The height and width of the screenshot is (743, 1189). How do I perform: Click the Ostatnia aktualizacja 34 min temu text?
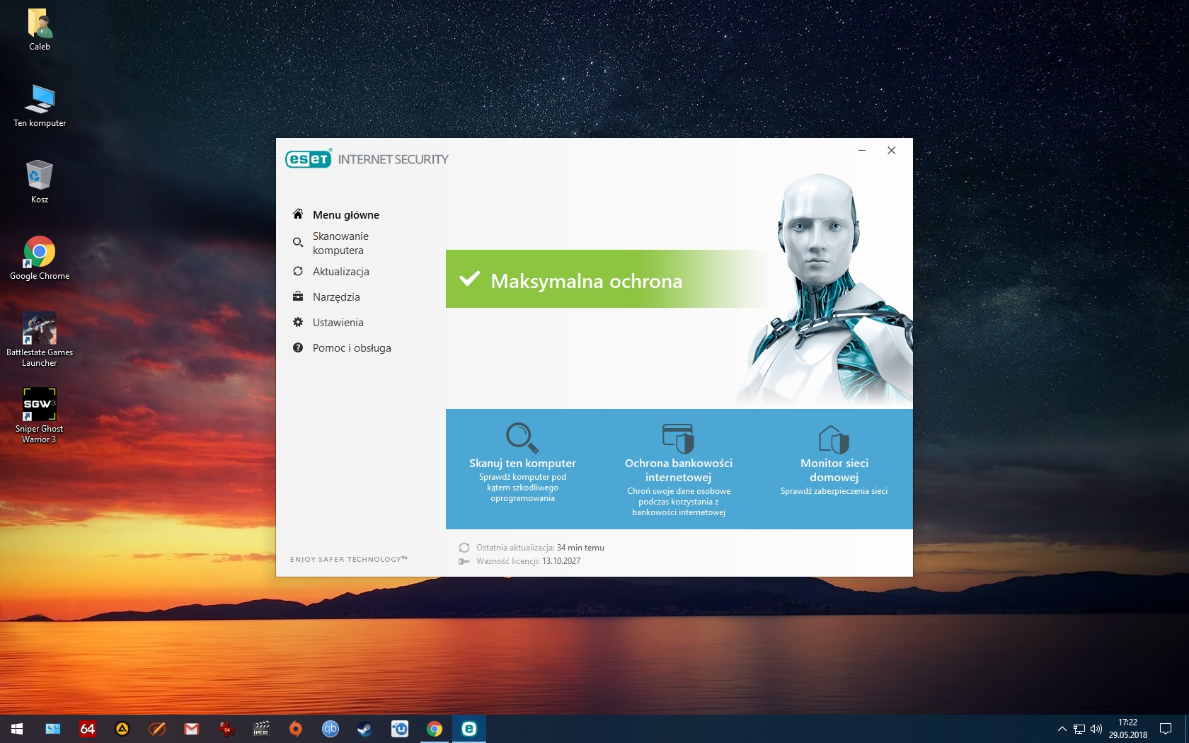(x=540, y=548)
